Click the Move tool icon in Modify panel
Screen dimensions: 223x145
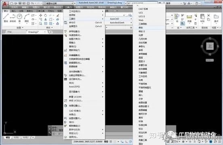tap(40, 15)
